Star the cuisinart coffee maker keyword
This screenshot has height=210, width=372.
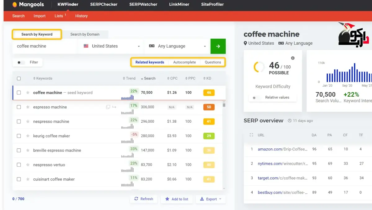coord(28,179)
